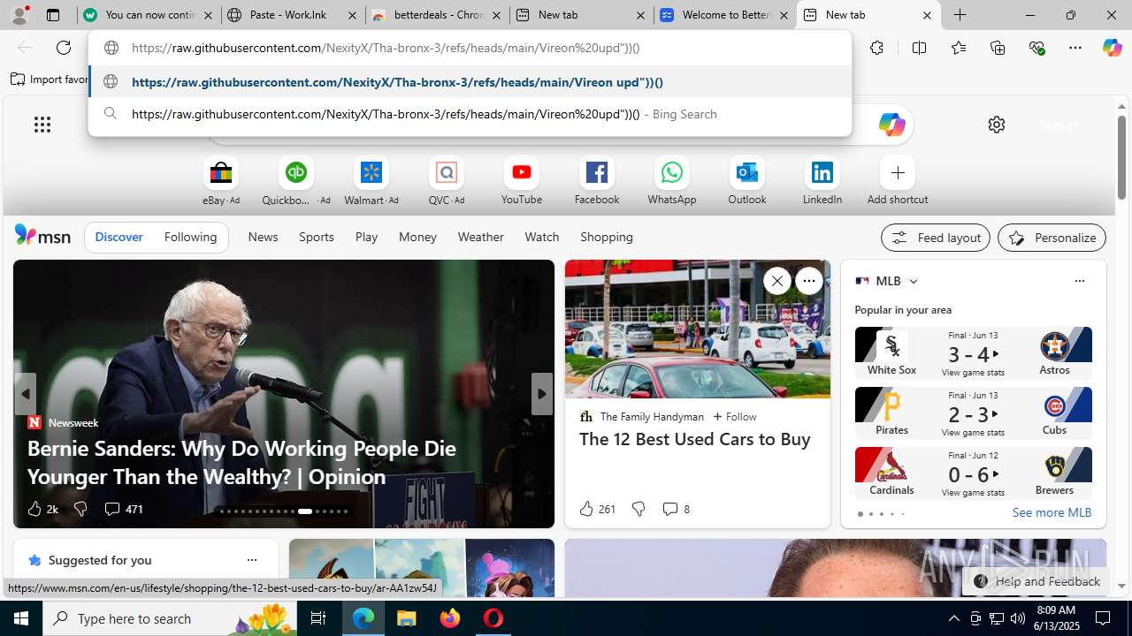Open the tab actions menu icon
The width and height of the screenshot is (1132, 636).
pos(53,15)
